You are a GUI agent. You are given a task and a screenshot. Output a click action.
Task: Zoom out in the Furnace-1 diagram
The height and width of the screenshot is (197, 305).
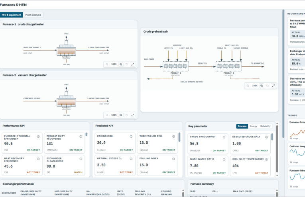[x=107, y=64]
